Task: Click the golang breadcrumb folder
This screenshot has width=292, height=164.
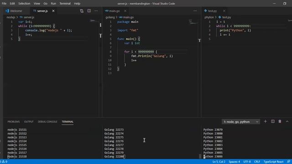Action: click(x=110, y=17)
